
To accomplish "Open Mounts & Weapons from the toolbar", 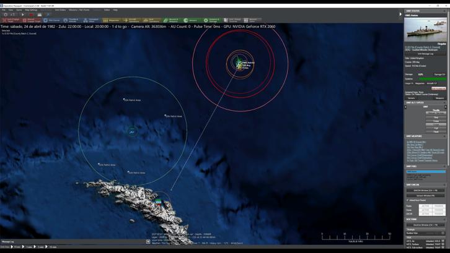I will point(172,20).
